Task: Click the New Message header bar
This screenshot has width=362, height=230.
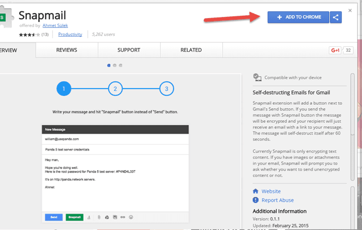Action: [x=115, y=130]
